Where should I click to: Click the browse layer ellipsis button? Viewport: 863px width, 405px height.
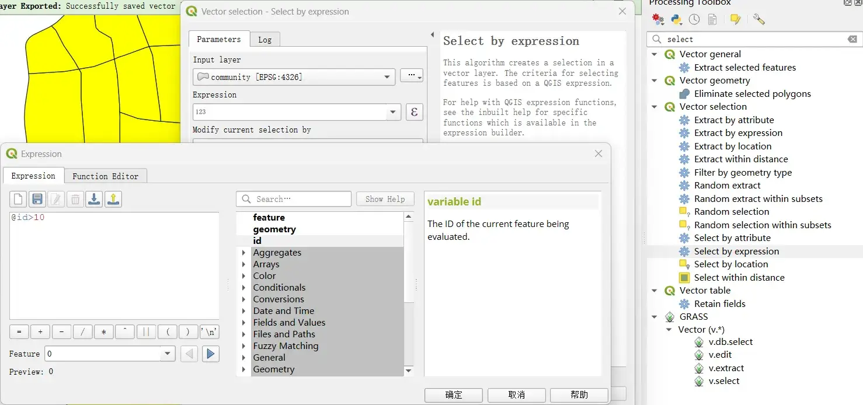tap(411, 76)
